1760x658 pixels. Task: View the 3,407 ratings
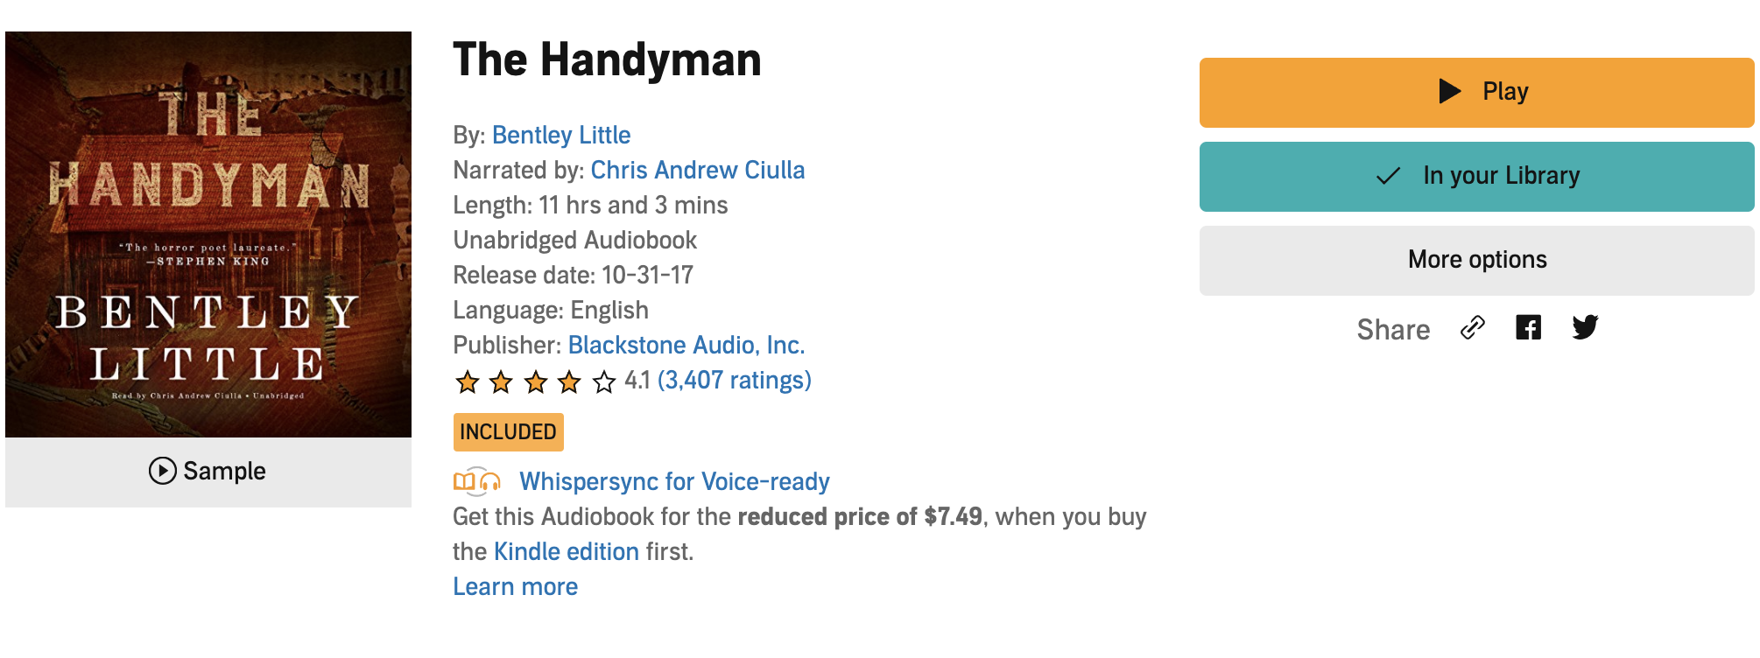click(x=734, y=380)
